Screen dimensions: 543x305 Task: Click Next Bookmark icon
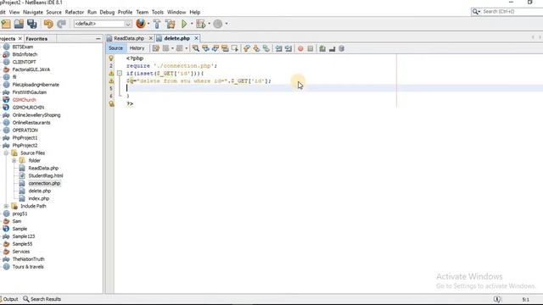click(256, 48)
